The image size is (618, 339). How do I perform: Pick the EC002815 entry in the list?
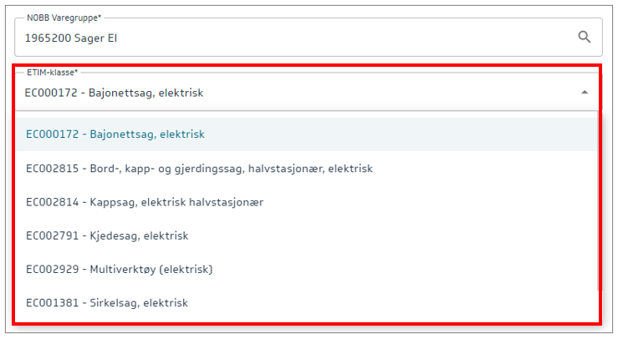(x=52, y=168)
